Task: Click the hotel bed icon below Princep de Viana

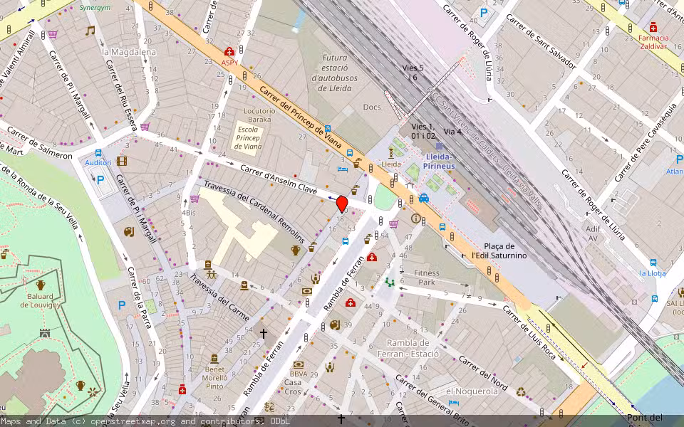Action: pos(341,169)
